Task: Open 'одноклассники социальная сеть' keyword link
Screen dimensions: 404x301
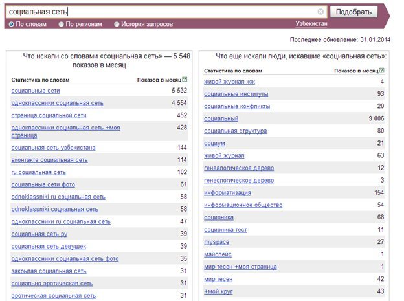Action: click(x=57, y=103)
